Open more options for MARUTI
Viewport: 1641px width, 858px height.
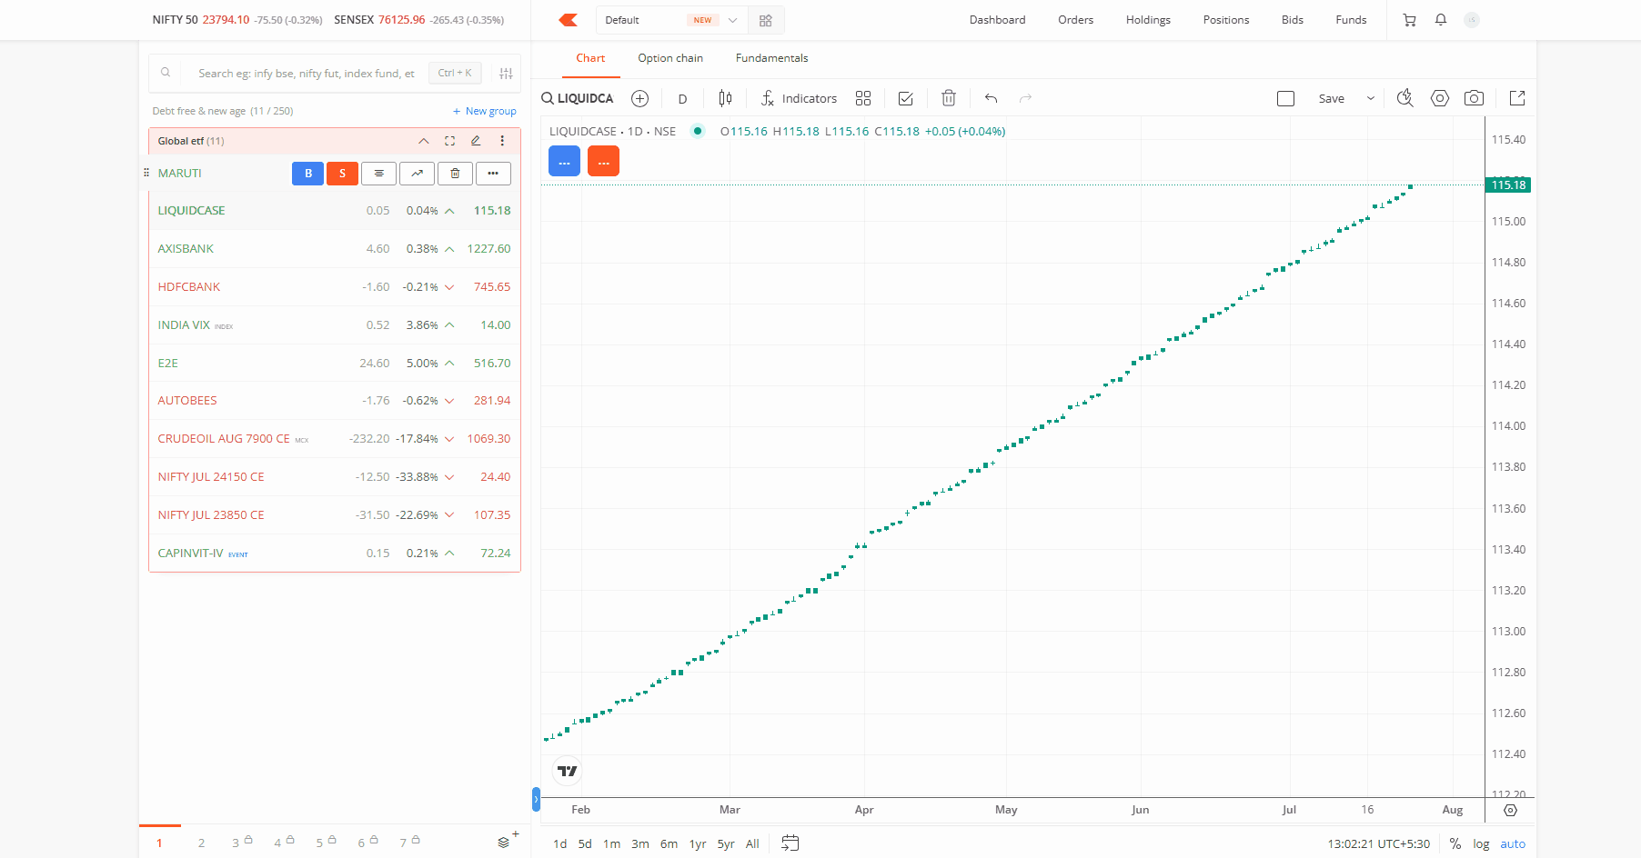[493, 174]
